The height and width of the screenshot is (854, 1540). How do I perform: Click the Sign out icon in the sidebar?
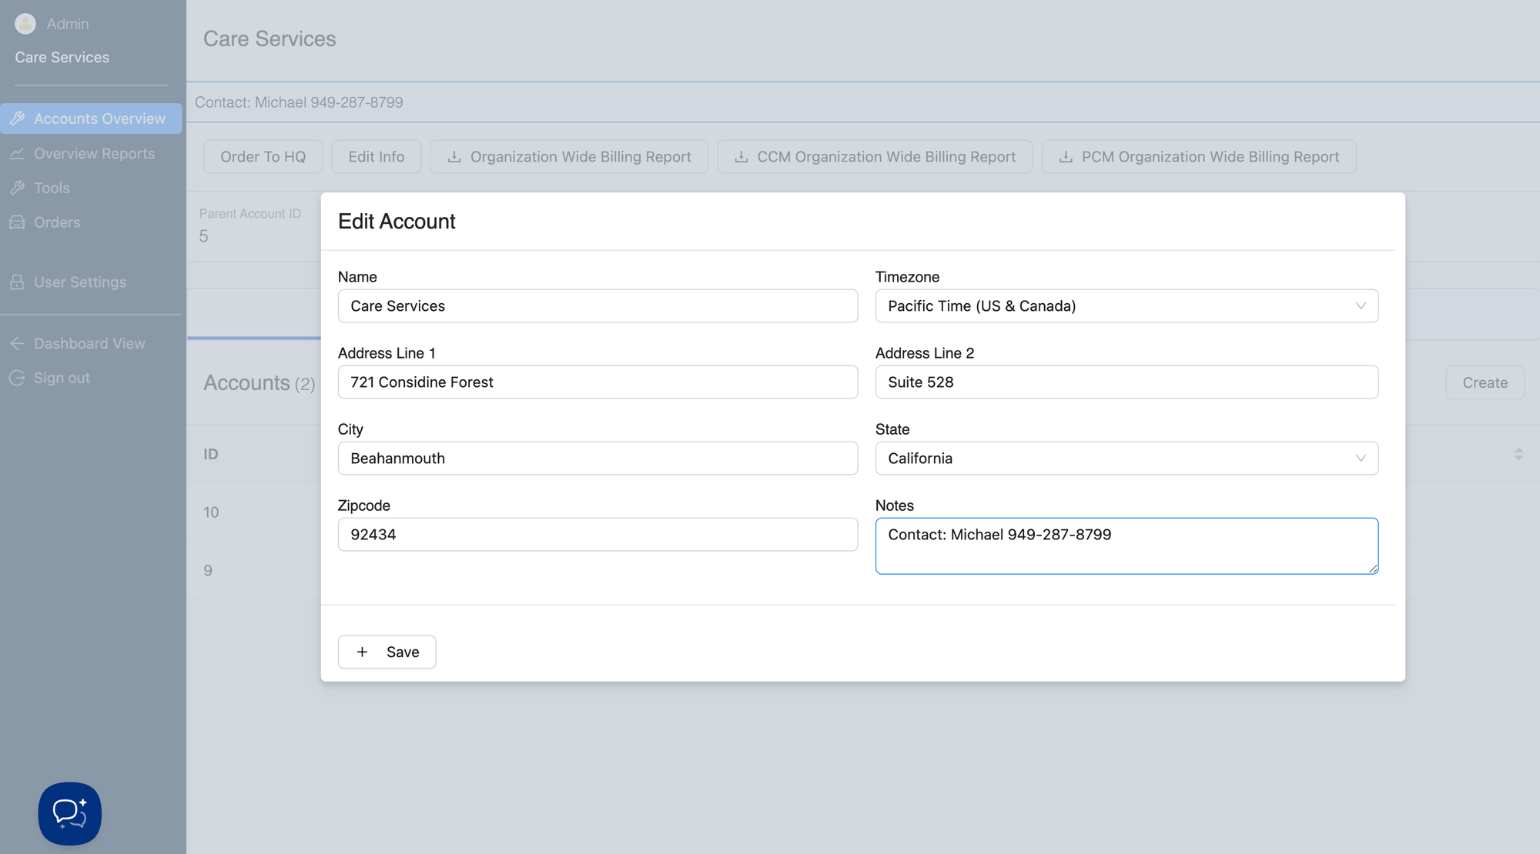tap(17, 378)
